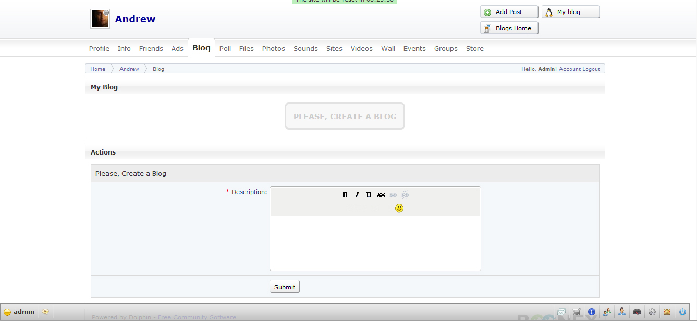The width and height of the screenshot is (697, 321).
Task: Click the unlink icon in the editor
Action: 405,195
